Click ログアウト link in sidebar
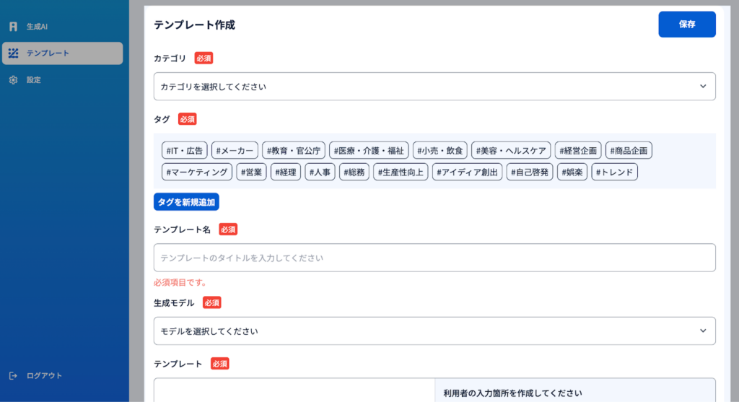The height and width of the screenshot is (402, 739). (44, 375)
